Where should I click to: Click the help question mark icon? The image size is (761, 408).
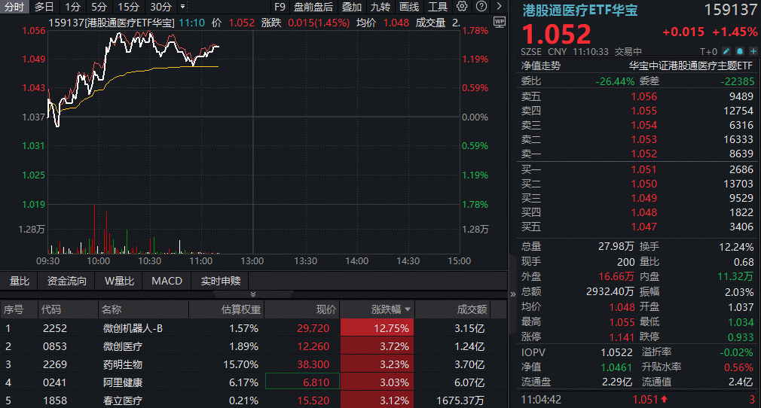pos(481,7)
